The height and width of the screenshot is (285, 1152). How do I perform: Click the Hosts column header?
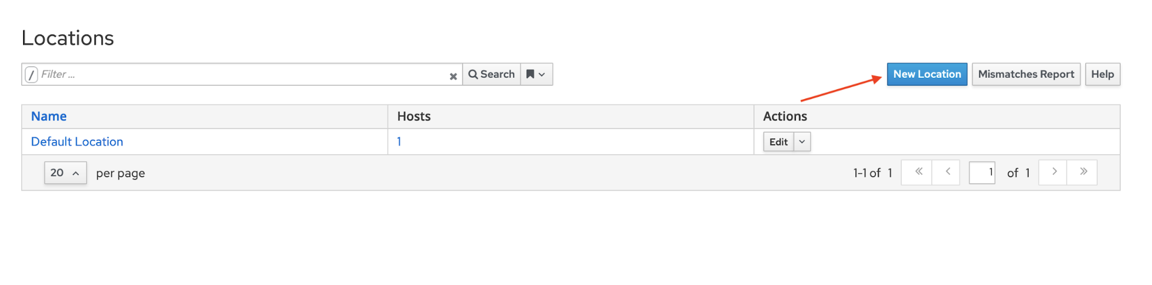click(x=414, y=116)
